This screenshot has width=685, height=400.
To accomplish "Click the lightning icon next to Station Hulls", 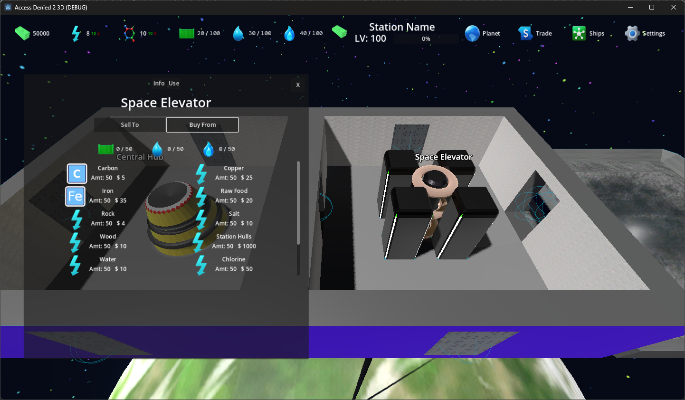I will click(x=198, y=242).
